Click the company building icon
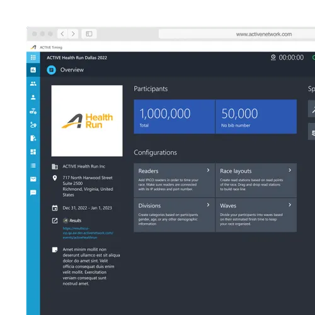Screen dimensions: 315x315 [55, 166]
